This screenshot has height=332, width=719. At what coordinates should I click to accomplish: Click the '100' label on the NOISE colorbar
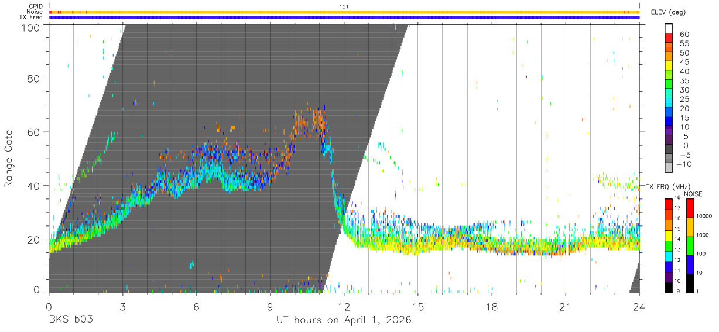[700, 255]
